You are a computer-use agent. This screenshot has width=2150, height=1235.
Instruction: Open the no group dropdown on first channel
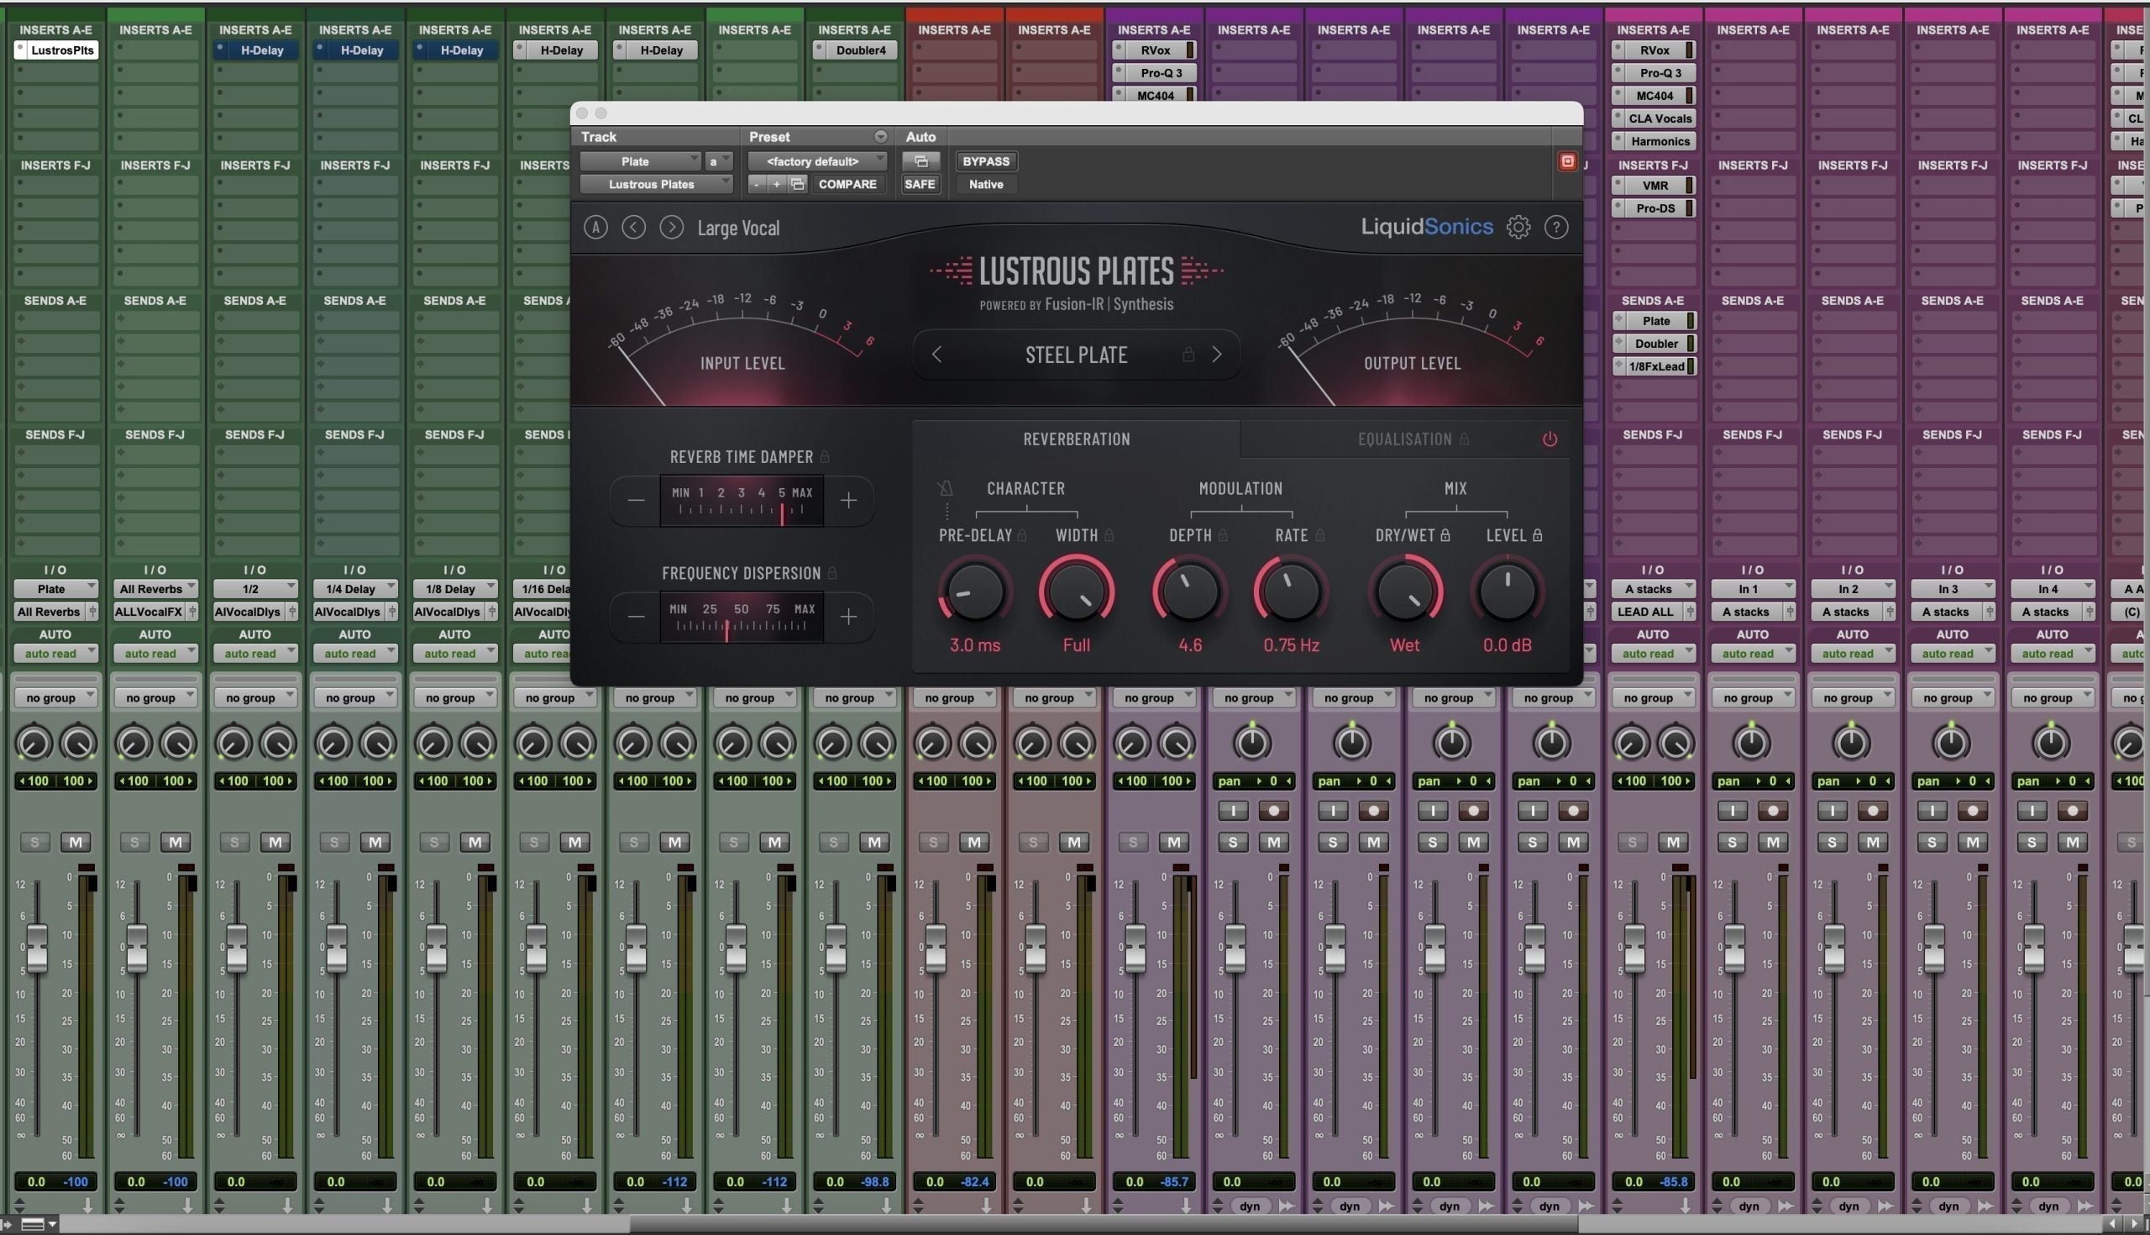(55, 696)
